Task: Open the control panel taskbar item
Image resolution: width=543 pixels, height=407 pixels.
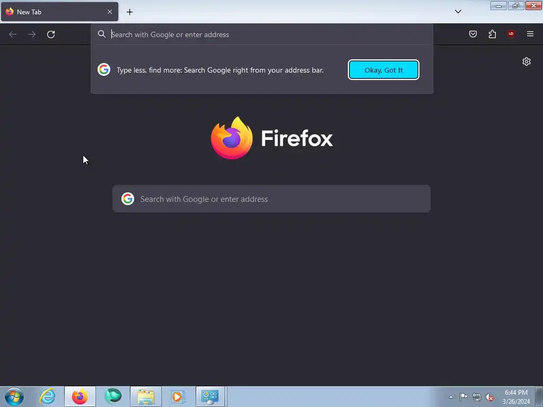Action: click(210, 396)
